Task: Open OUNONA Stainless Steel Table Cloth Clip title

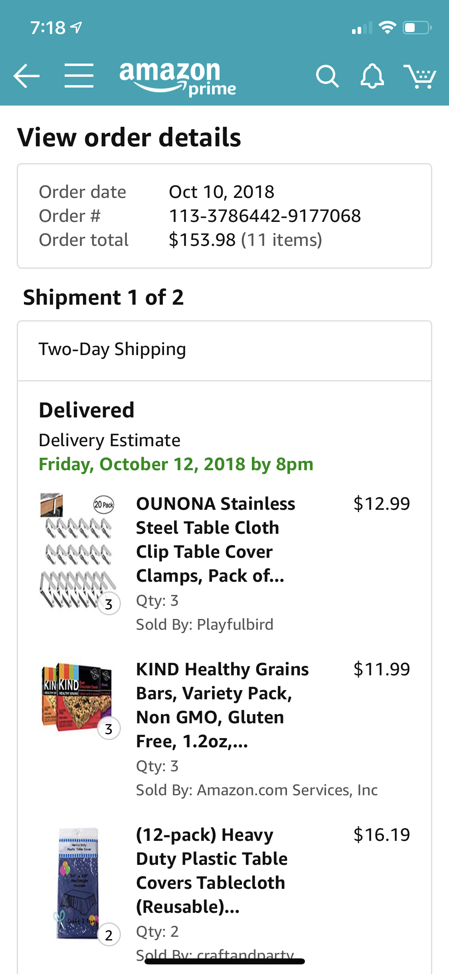Action: [216, 540]
